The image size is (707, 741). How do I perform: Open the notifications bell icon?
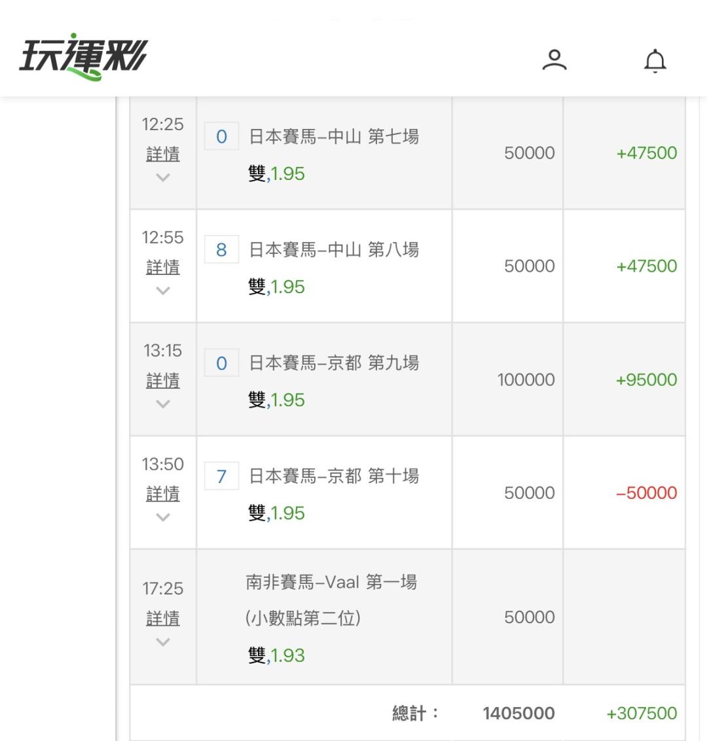pos(655,61)
